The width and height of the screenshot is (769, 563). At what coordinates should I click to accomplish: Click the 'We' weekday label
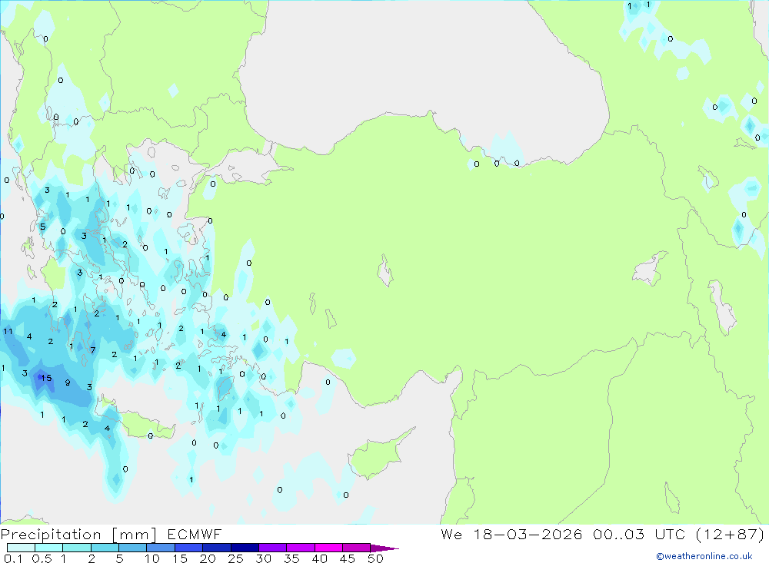pos(451,534)
